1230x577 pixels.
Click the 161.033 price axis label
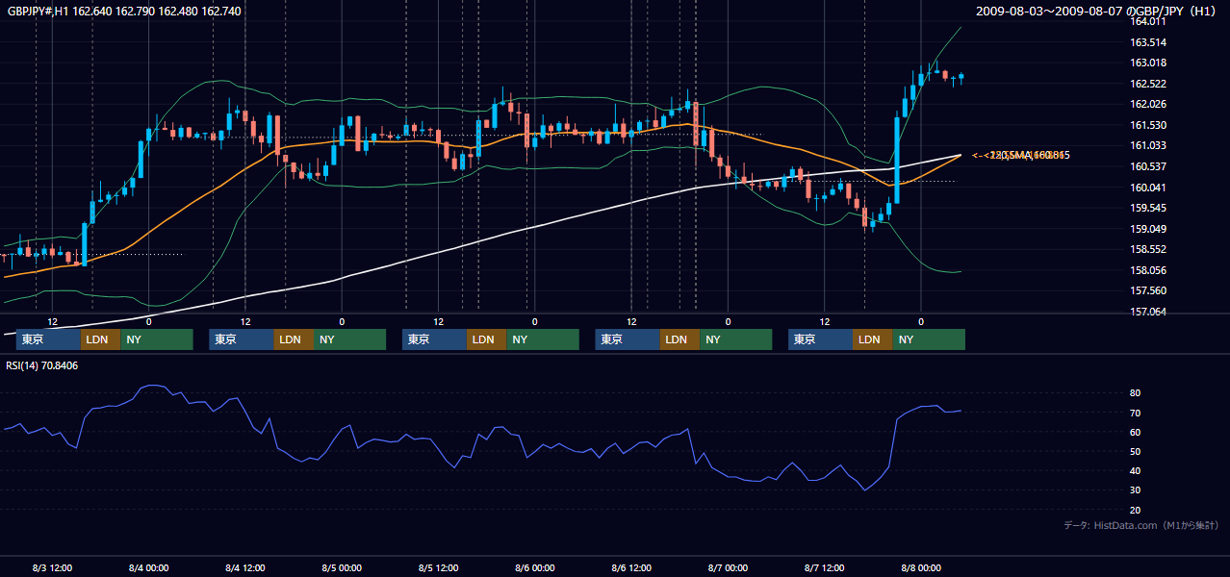[1148, 146]
